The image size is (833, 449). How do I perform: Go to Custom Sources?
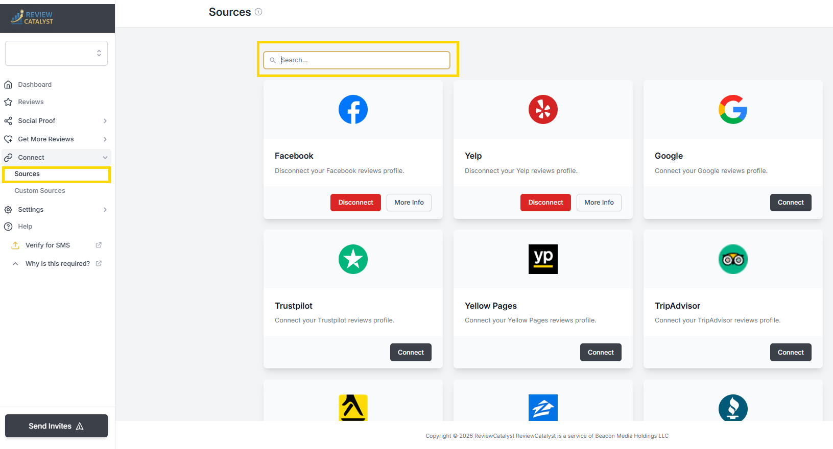(x=40, y=191)
